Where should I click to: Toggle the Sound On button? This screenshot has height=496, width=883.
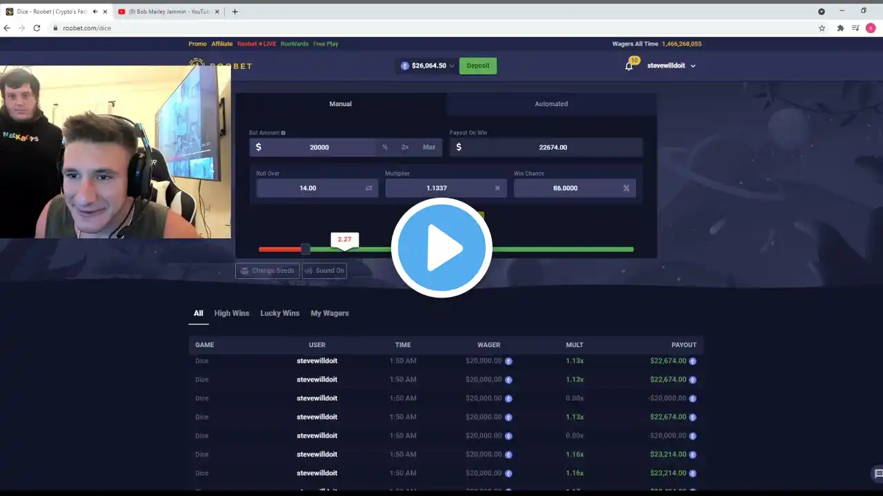tap(324, 271)
